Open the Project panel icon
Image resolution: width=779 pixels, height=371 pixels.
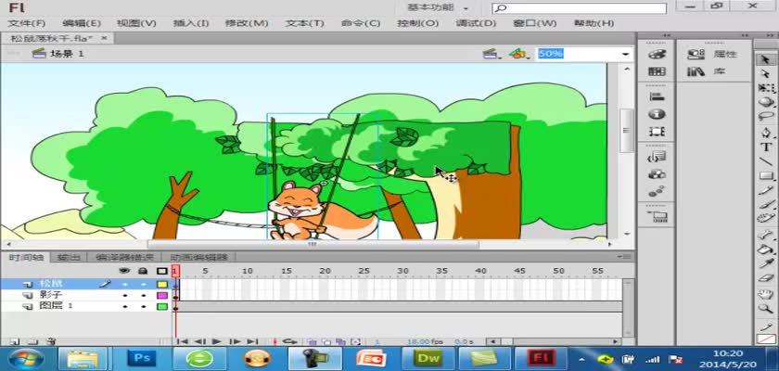click(657, 216)
